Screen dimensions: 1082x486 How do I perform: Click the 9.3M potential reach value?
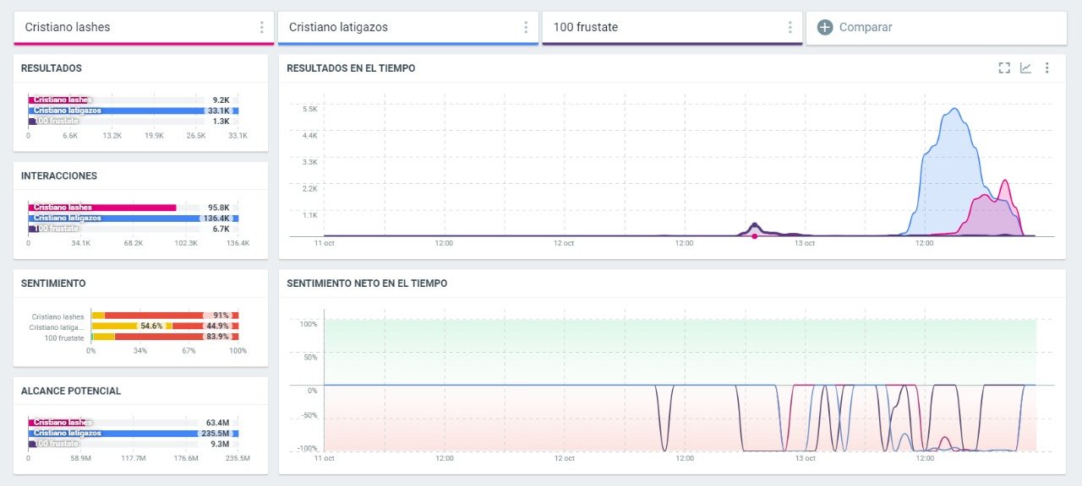[x=220, y=444]
